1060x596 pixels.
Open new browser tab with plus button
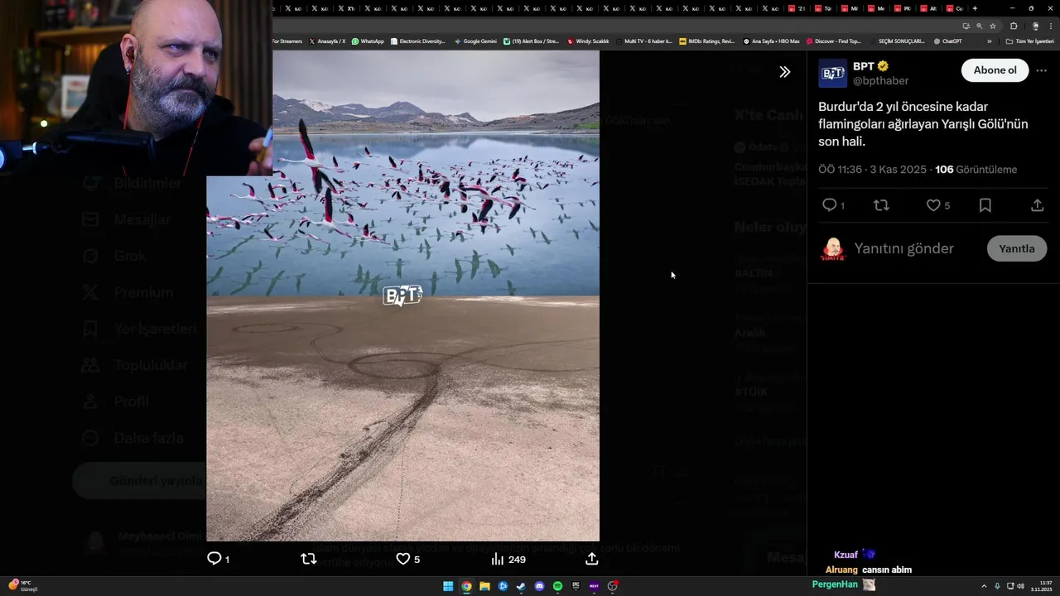point(975,8)
